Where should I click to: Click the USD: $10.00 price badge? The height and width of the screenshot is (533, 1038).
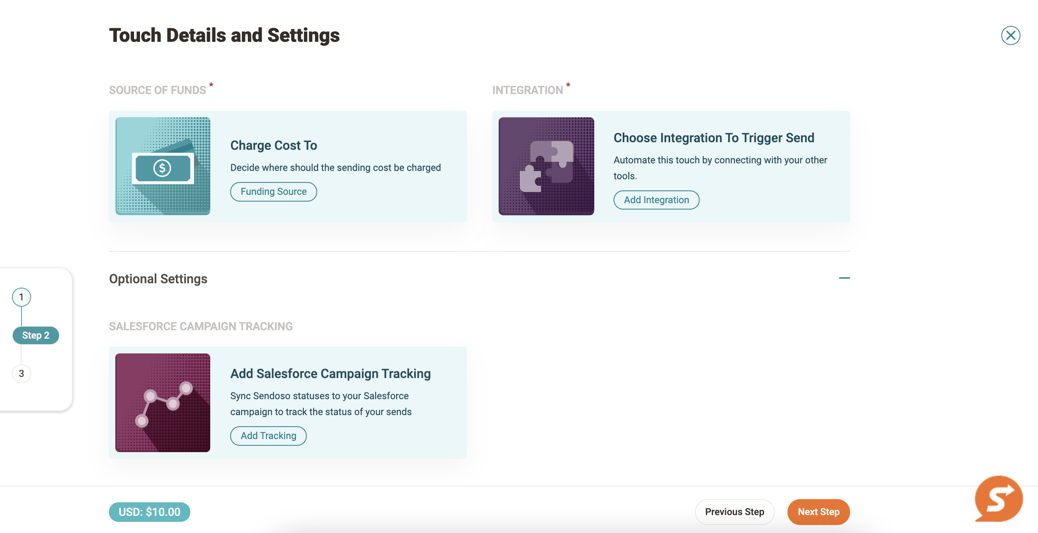coord(149,511)
